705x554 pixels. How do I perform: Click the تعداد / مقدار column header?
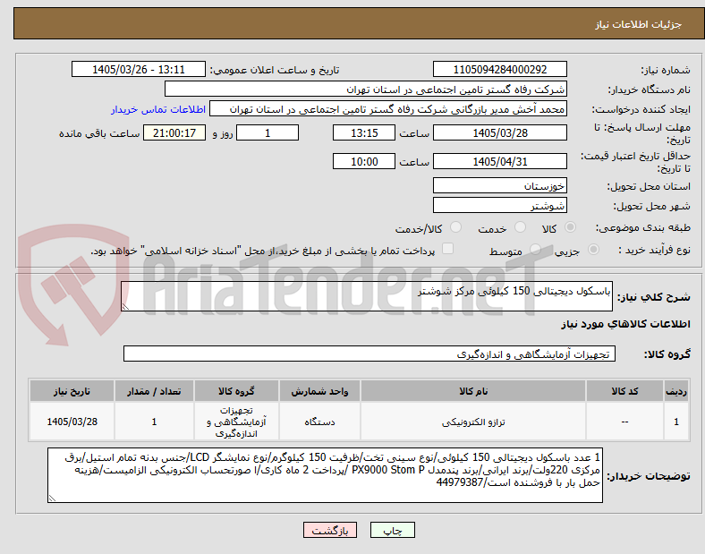point(154,391)
